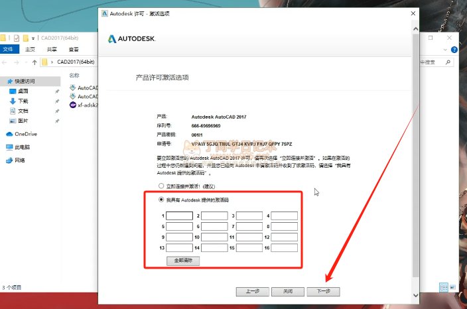Select the 'connect now and activate' radio option
This screenshot has height=309, width=467.
click(x=161, y=186)
